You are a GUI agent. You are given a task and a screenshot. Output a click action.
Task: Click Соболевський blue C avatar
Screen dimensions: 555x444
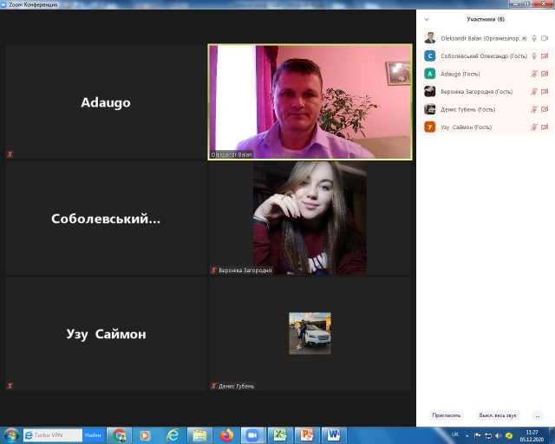pyautogui.click(x=430, y=56)
